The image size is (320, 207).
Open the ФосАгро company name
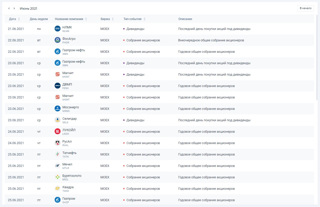[69, 39]
